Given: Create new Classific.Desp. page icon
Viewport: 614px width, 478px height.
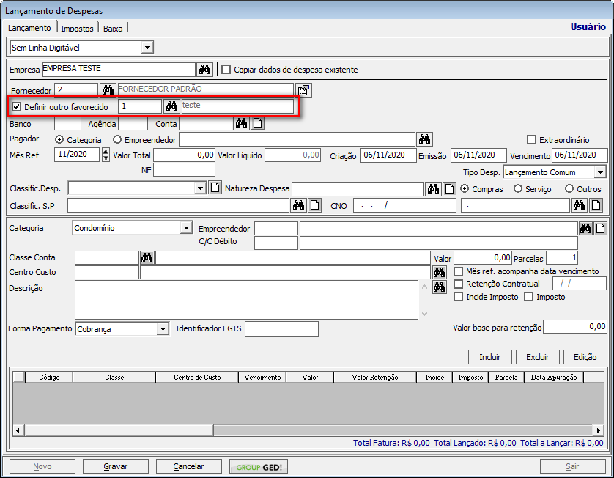Looking at the screenshot, I should point(215,188).
